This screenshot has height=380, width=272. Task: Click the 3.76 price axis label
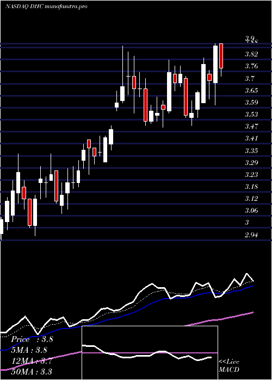tap(251, 66)
